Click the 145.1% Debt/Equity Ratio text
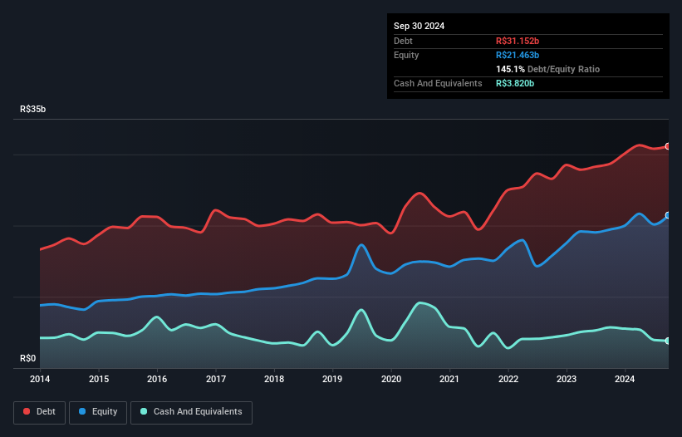682x437 pixels. click(547, 69)
